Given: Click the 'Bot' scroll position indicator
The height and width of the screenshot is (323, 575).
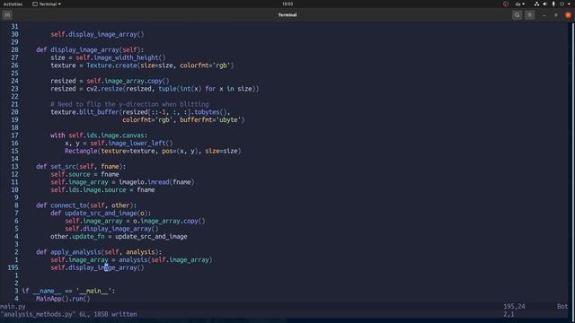Looking at the screenshot, I should click(x=562, y=307).
